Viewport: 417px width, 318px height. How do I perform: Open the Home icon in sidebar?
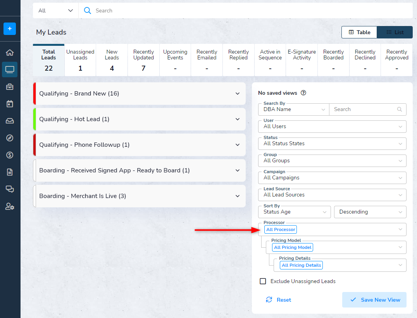click(10, 52)
